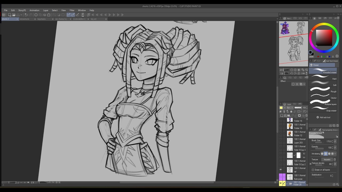Show the Layer 253 visibility box
Viewport: 342px width, 192px height.
tap(281, 141)
